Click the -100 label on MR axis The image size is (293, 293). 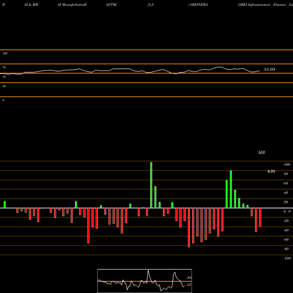click(287, 258)
